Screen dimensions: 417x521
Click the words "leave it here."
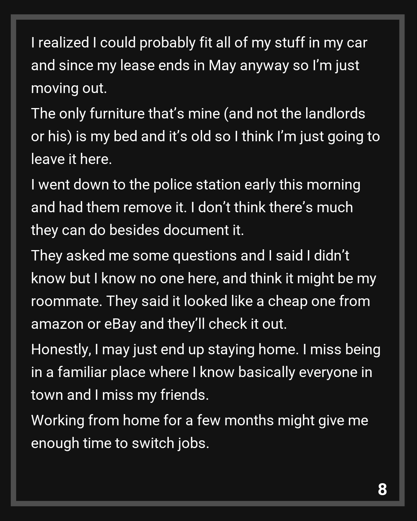(71, 159)
